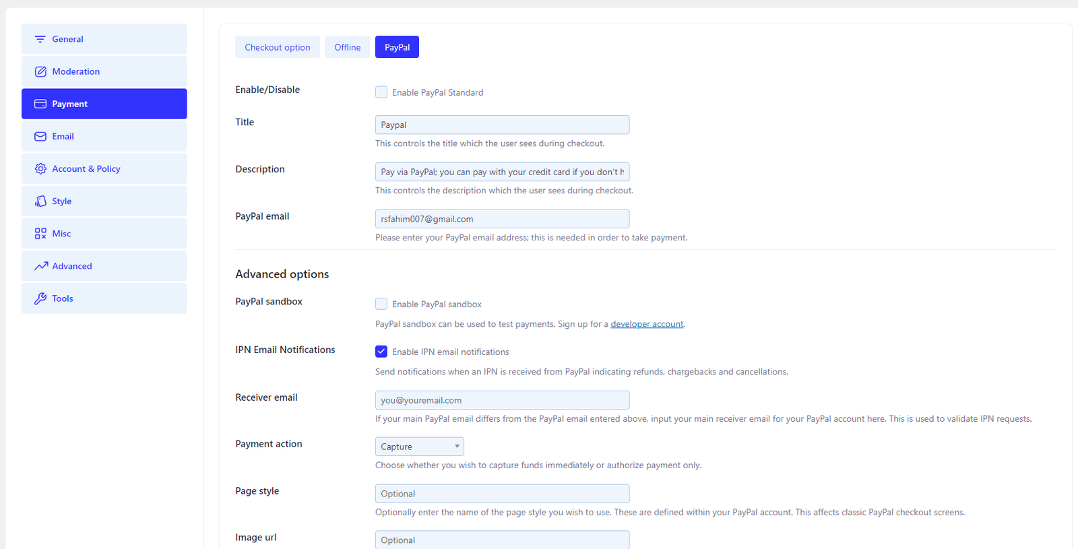Open the Payment action Capture dropdown
Image resolution: width=1078 pixels, height=549 pixels.
click(x=420, y=447)
